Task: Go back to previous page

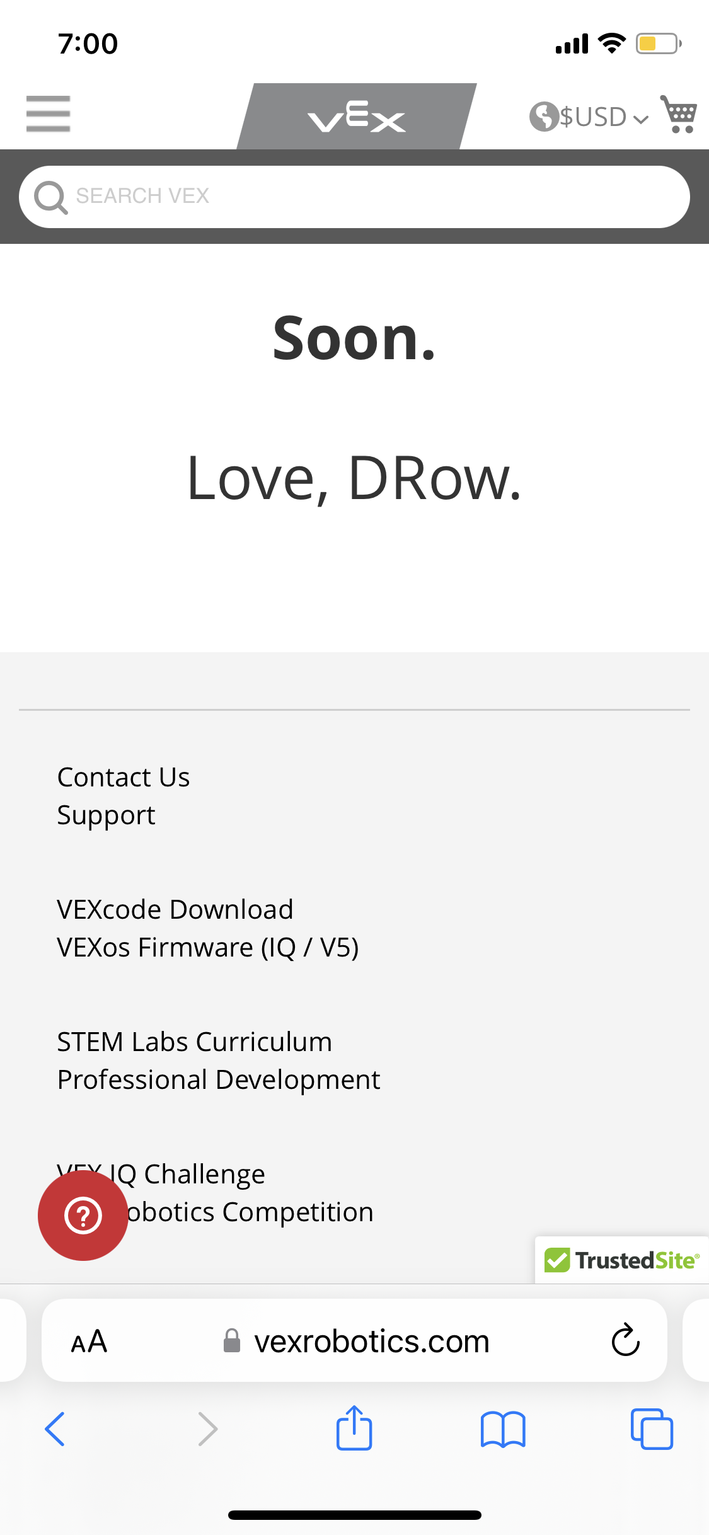Action: (x=55, y=1429)
